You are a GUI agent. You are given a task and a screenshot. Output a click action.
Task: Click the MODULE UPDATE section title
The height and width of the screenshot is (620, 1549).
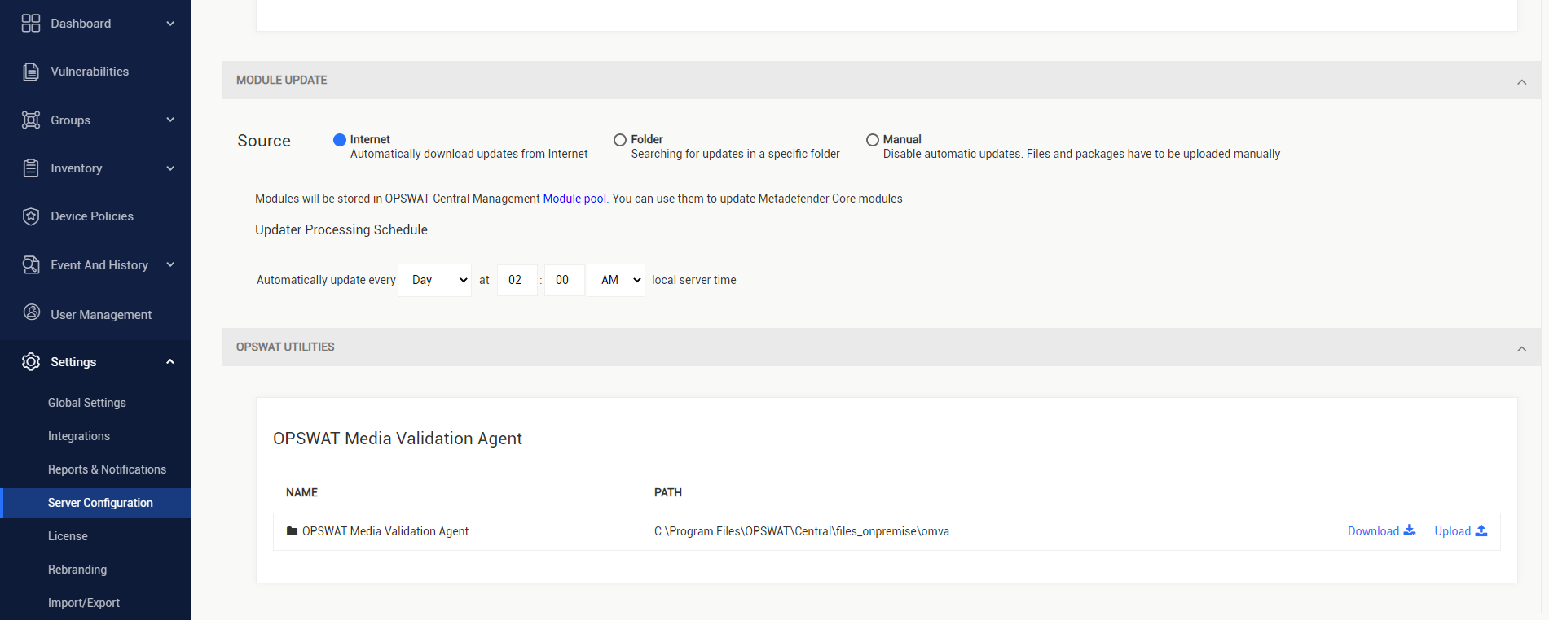point(282,80)
